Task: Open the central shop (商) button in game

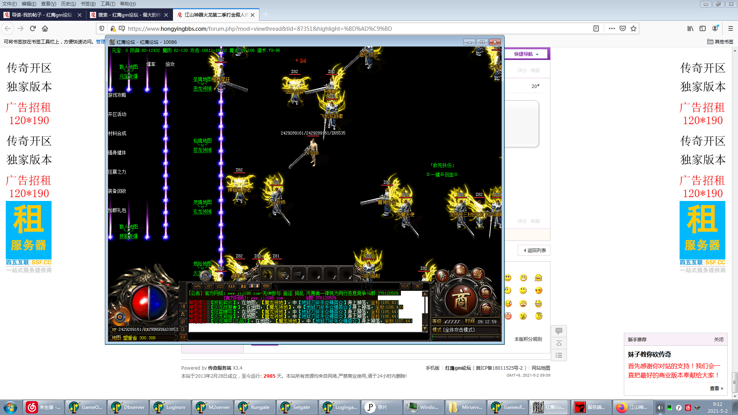Action: point(461,300)
